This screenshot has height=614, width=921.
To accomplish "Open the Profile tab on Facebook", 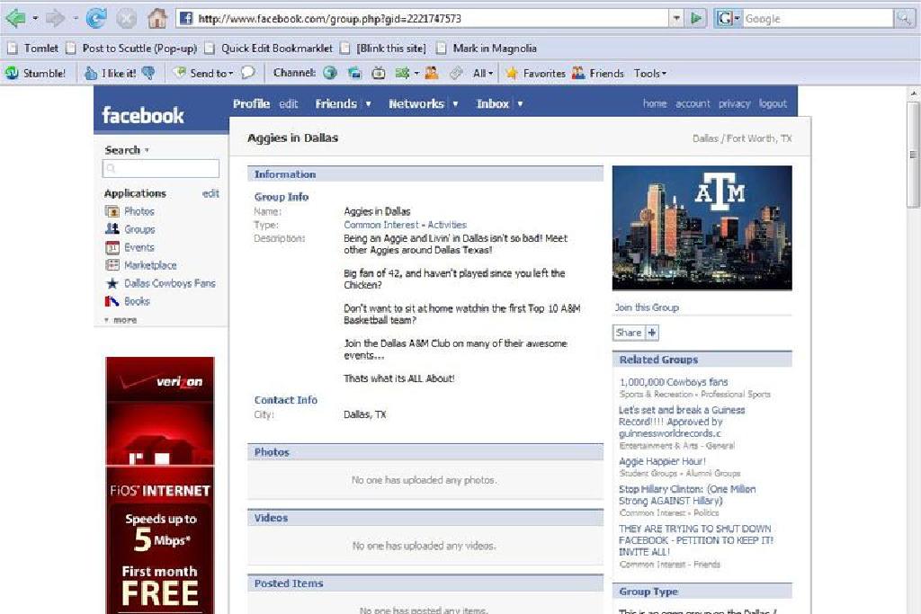I will click(252, 104).
